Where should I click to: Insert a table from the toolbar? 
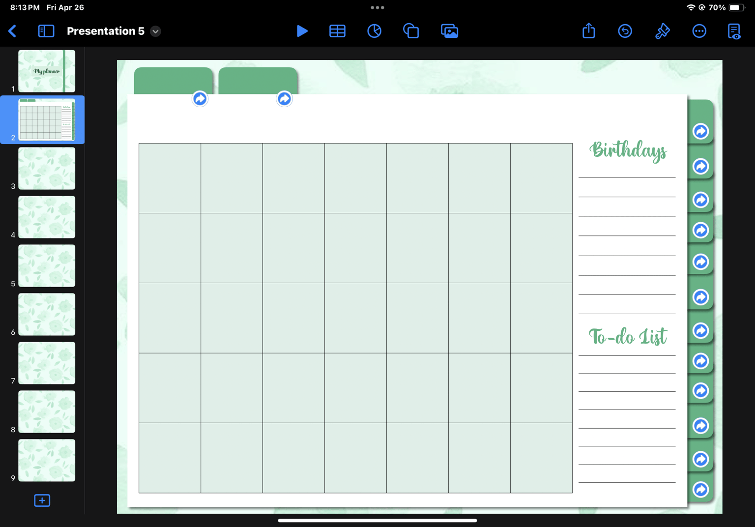pos(337,31)
